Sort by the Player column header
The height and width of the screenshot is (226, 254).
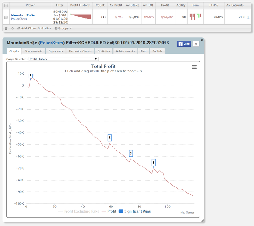[30, 5]
